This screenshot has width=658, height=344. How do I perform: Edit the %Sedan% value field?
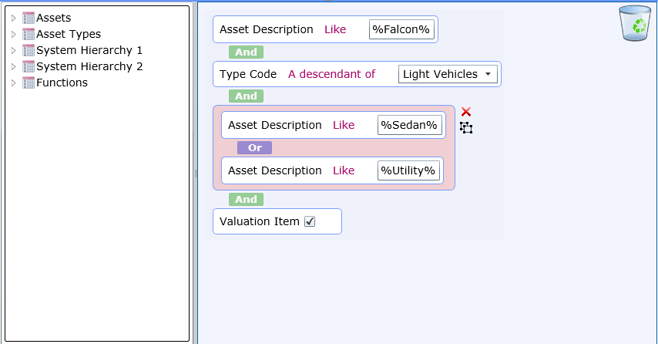410,125
